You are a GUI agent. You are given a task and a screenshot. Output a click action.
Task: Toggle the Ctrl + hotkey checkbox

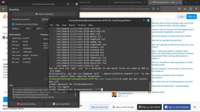[24, 29]
